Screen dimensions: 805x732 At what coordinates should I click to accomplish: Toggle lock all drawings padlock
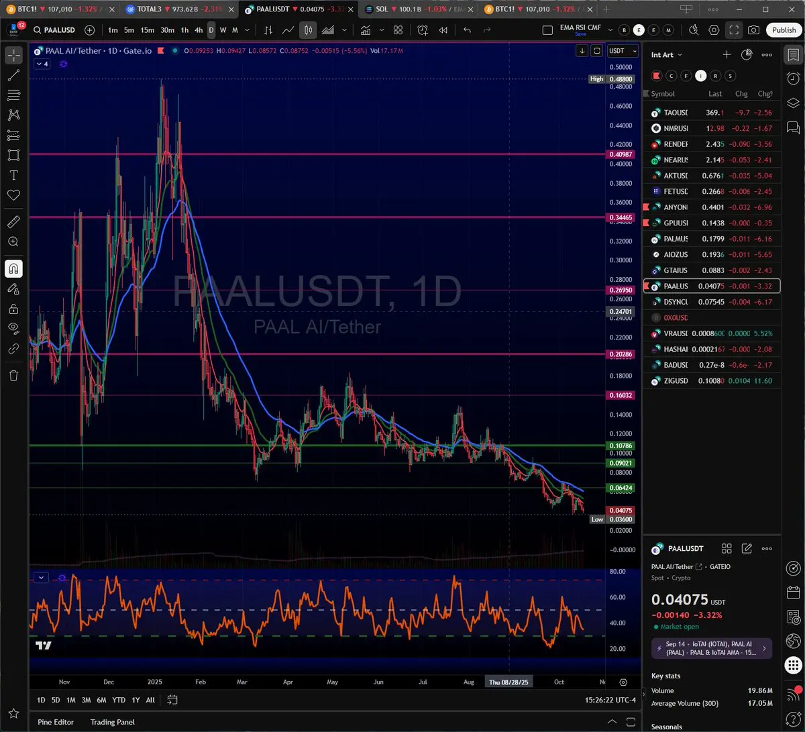[x=13, y=309]
